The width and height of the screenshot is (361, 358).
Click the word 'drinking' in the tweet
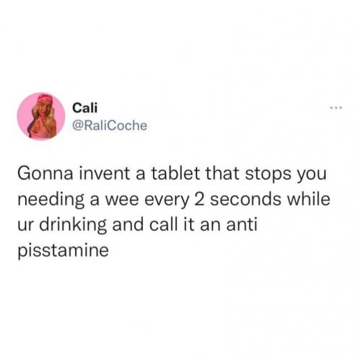coord(73,226)
